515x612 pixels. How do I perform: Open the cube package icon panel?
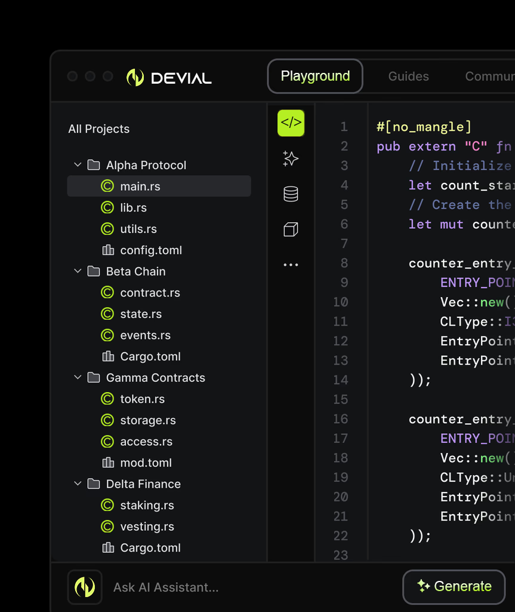291,229
